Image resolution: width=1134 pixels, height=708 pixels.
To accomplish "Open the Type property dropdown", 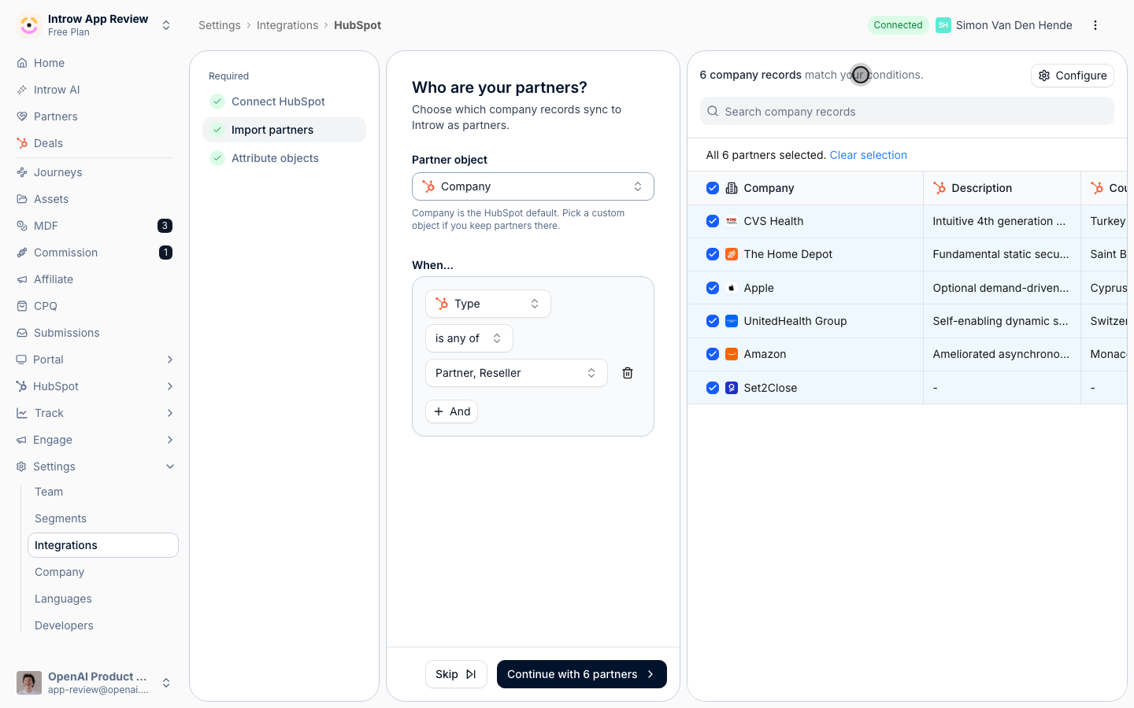I will (488, 304).
